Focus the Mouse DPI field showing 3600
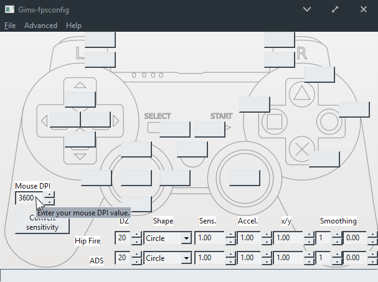The image size is (378, 282). [x=29, y=198]
